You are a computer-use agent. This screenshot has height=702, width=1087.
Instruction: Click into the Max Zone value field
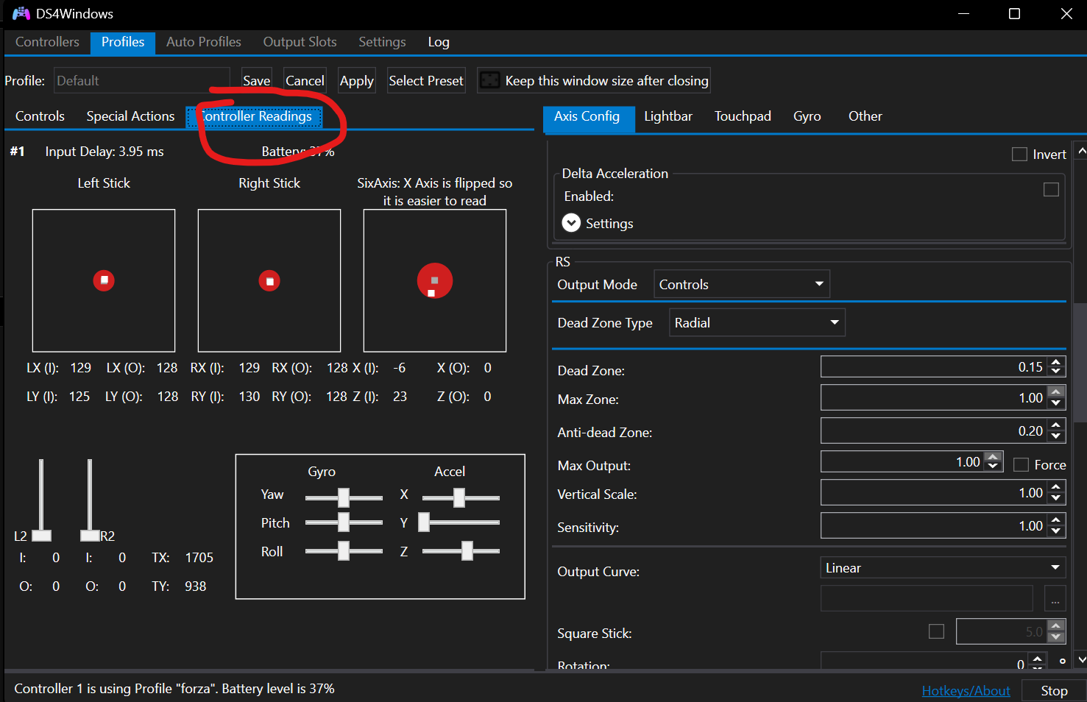point(934,397)
